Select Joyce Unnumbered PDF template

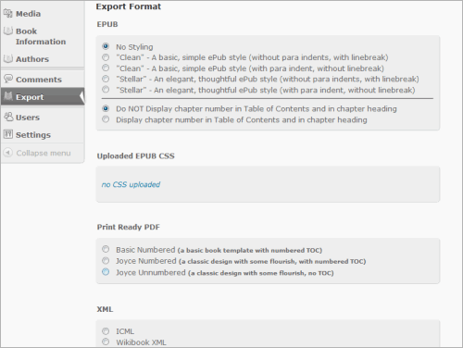coord(106,272)
